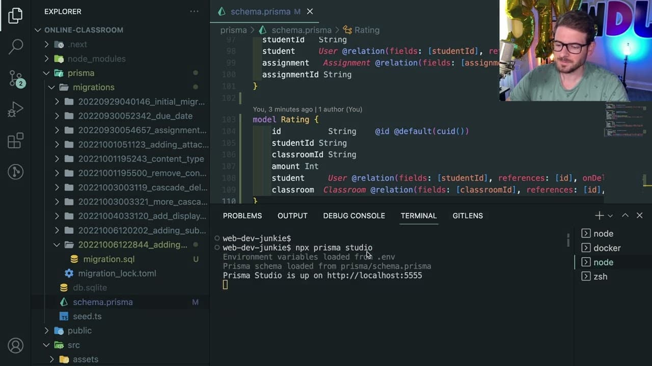Switch to the DEBUG CONSOLE tab

[354, 216]
